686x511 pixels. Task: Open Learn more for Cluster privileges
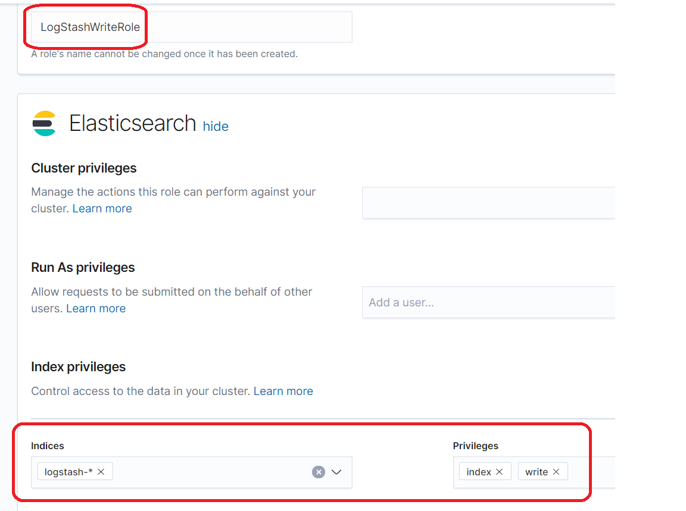click(102, 208)
